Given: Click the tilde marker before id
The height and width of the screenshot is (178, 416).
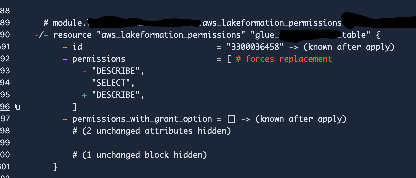Looking at the screenshot, I should (65, 47).
